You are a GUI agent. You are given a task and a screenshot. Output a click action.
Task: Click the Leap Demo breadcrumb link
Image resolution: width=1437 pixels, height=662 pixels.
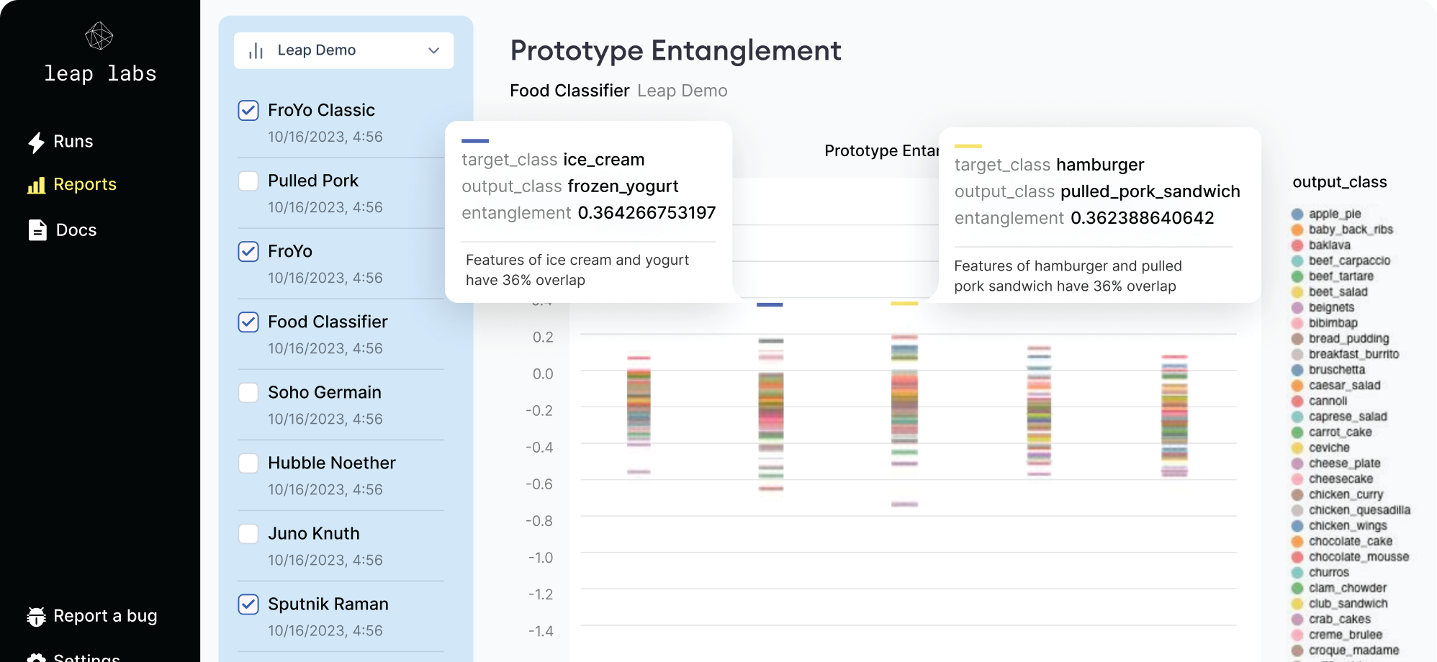pyautogui.click(x=682, y=91)
